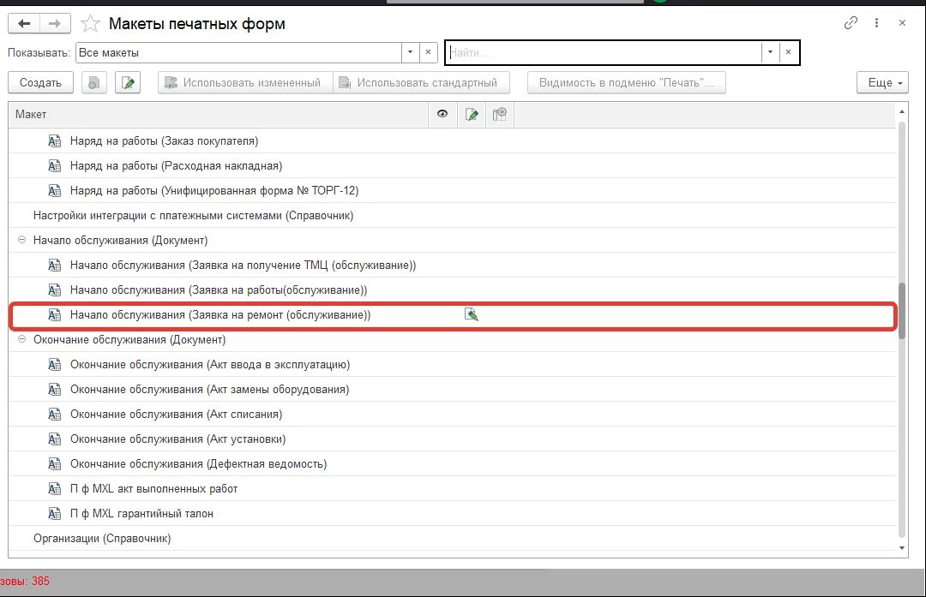Viewport: 926px width, 597px height.
Task: Select Наряд на работы (Заказ покупателя) text
Action: point(164,141)
